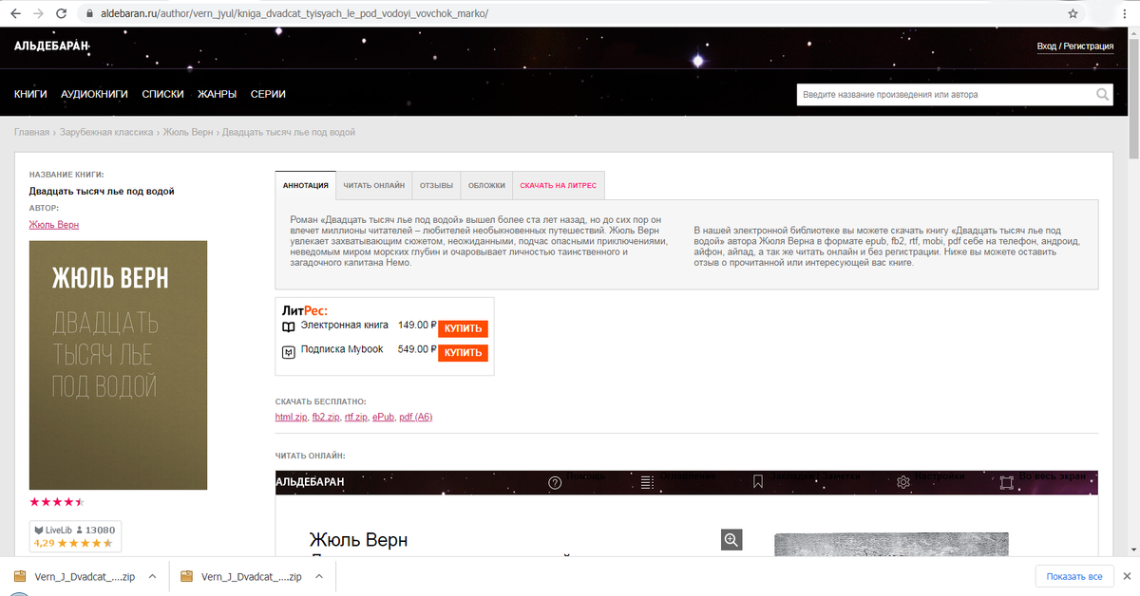Expand options arrow for second download
The width and height of the screenshot is (1140, 596).
(321, 576)
